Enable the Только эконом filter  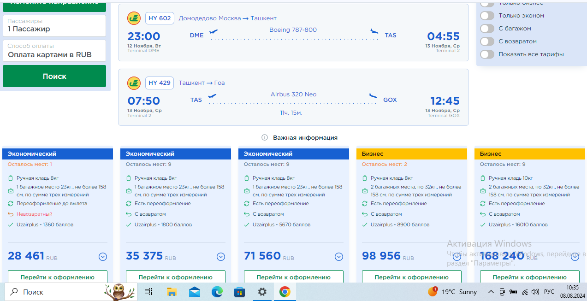[x=487, y=16]
